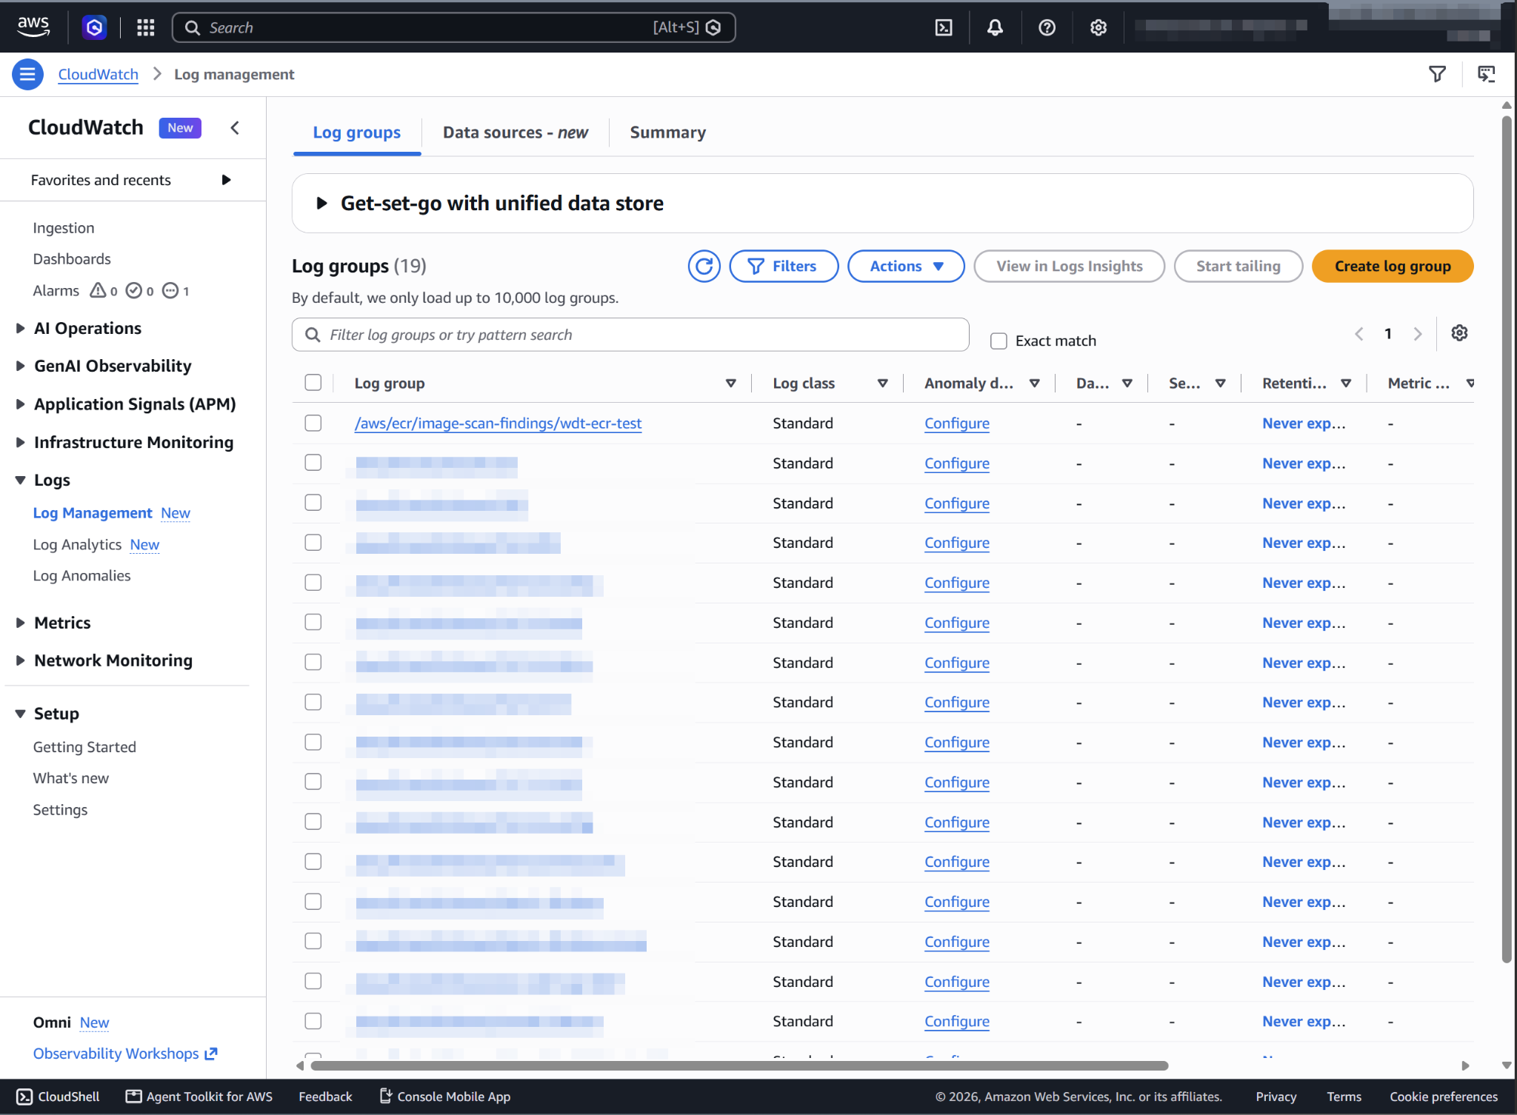This screenshot has height=1115, width=1517.
Task: Open Observability Workshops external link
Action: (x=124, y=1053)
